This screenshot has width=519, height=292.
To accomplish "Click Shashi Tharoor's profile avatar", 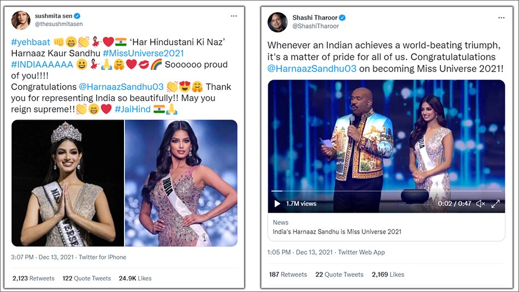I will click(277, 22).
